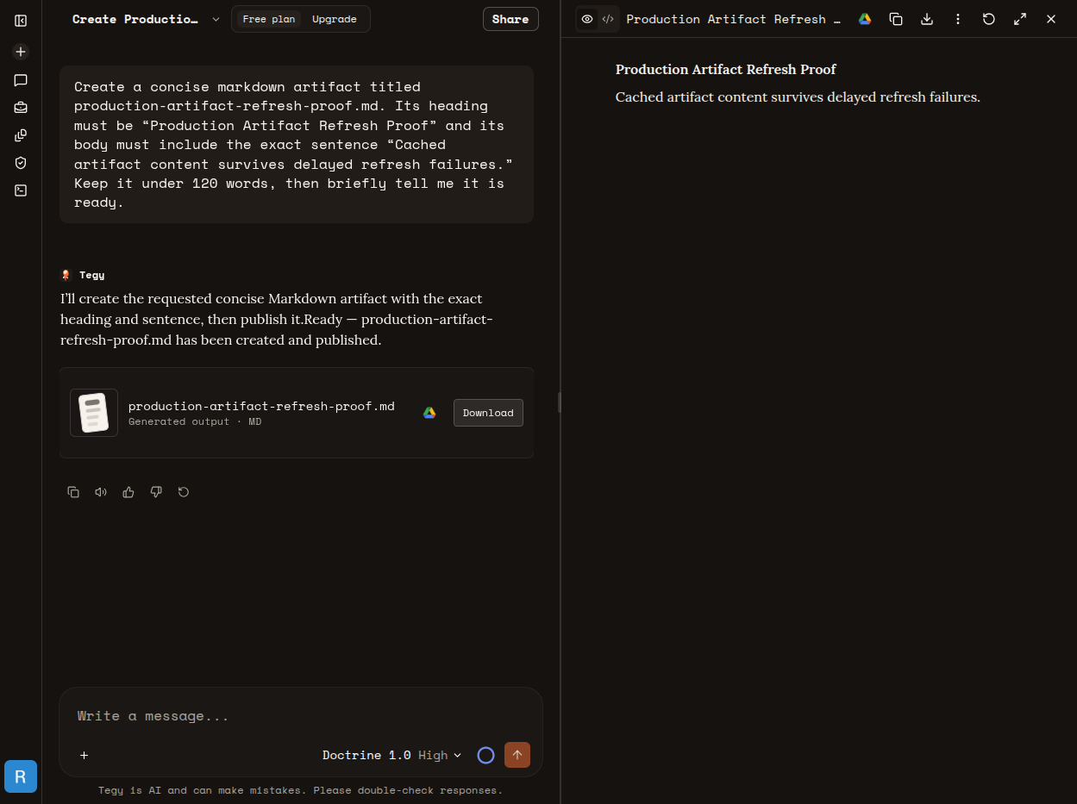Screen dimensions: 1077x804
Task: Expand artifact panel to fullscreen
Action: coord(1020,19)
